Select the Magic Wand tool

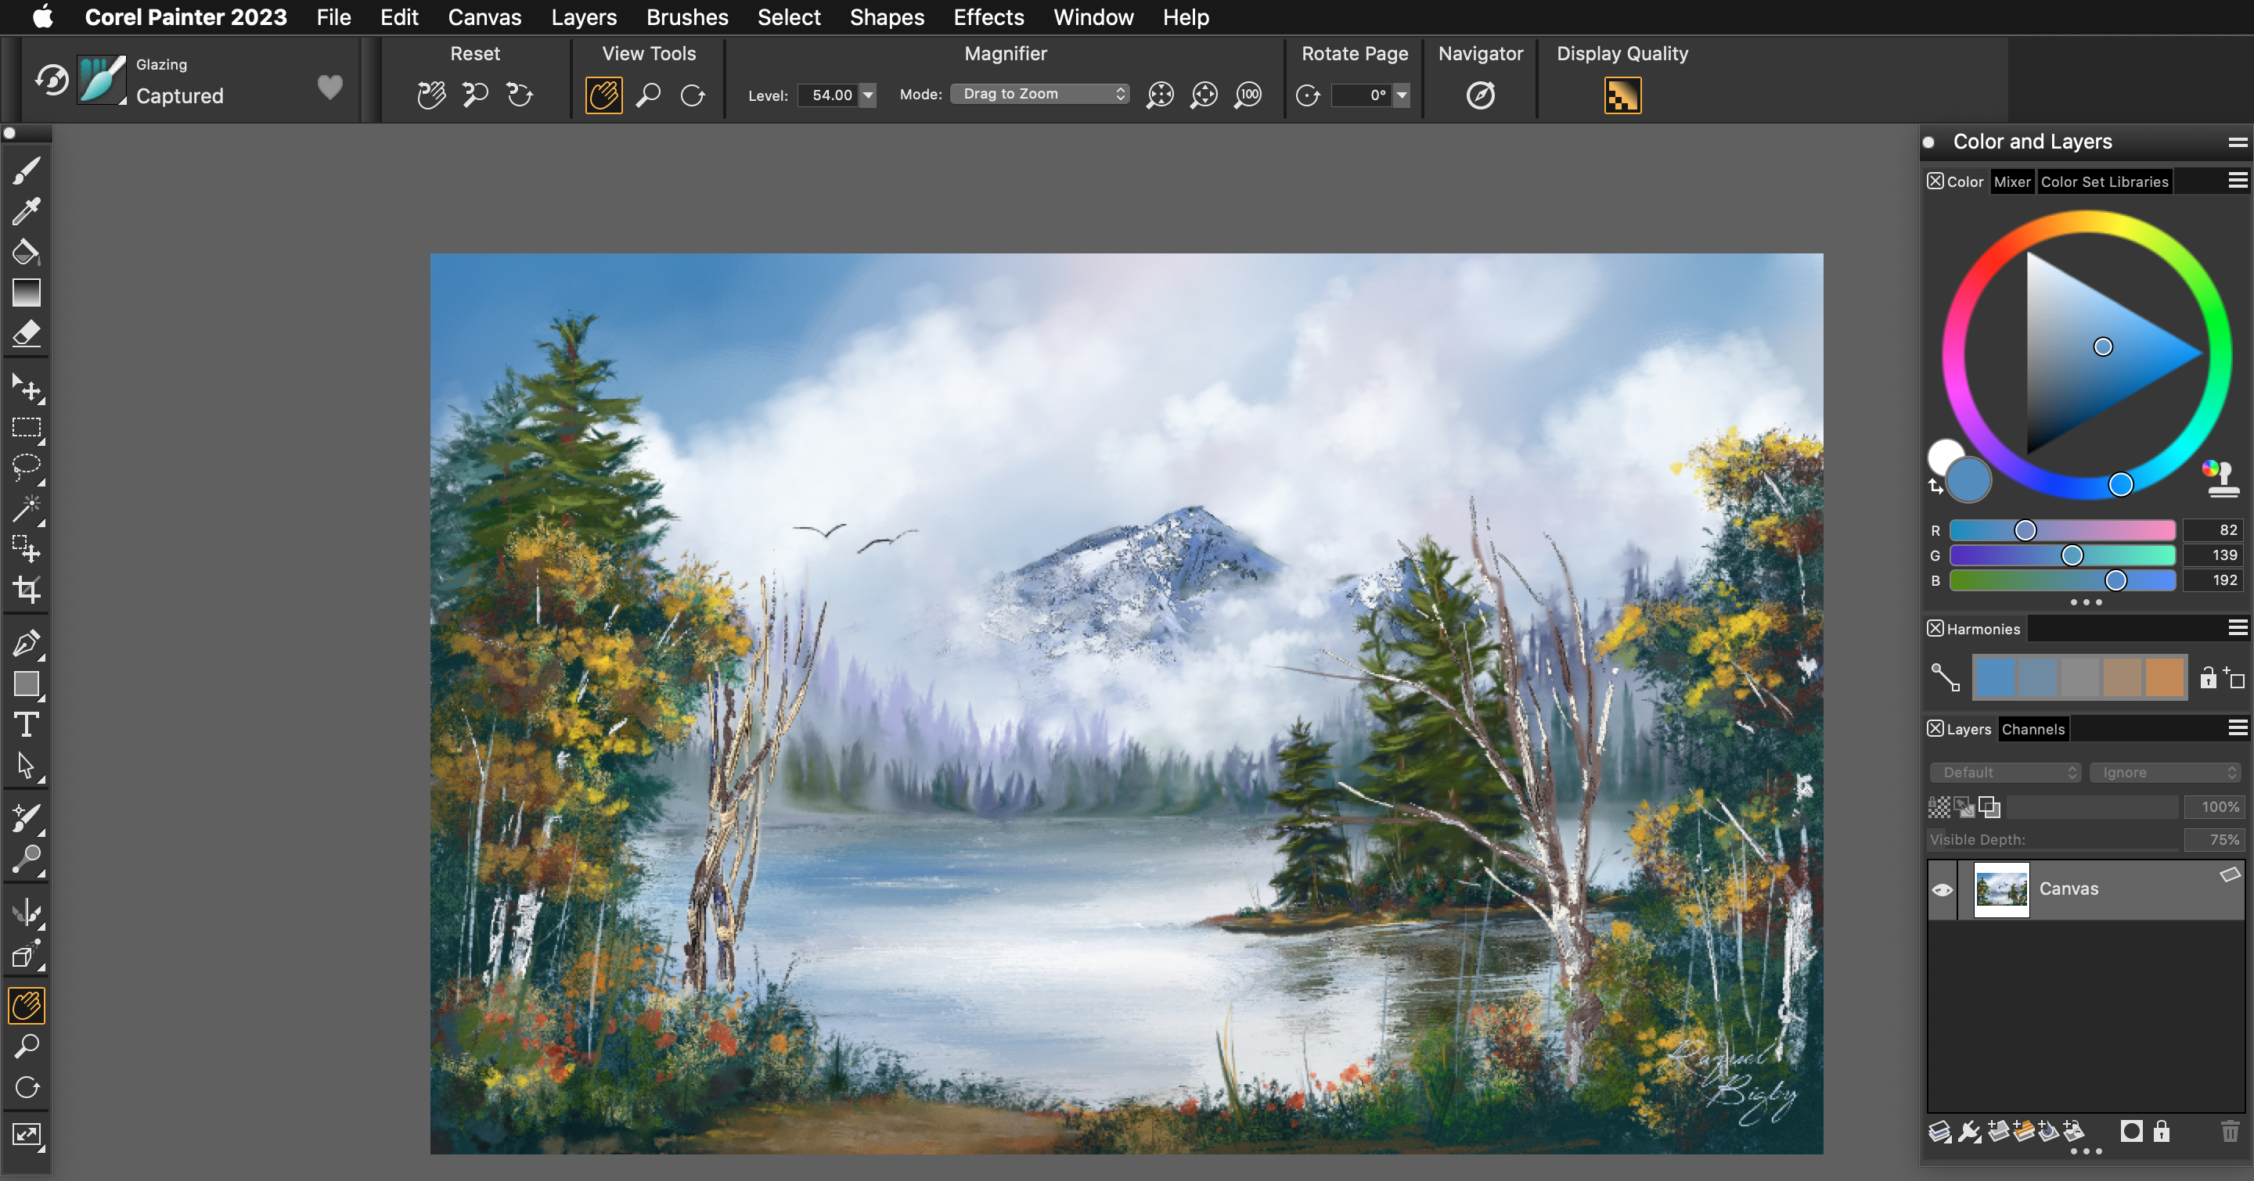coord(27,508)
